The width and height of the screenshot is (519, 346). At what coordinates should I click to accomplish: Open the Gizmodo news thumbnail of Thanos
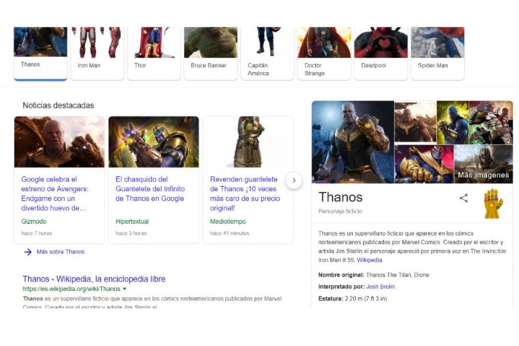tap(59, 142)
